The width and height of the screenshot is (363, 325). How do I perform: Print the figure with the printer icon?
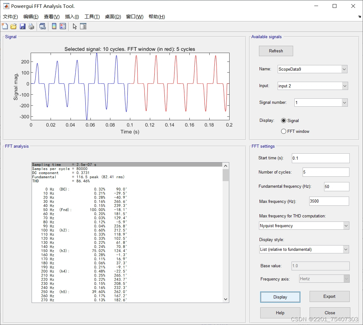pos(31,27)
